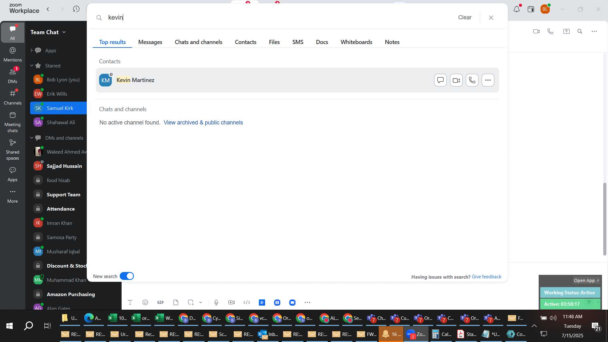Open the Notes tab
Screen dimensions: 608x342
392,42
